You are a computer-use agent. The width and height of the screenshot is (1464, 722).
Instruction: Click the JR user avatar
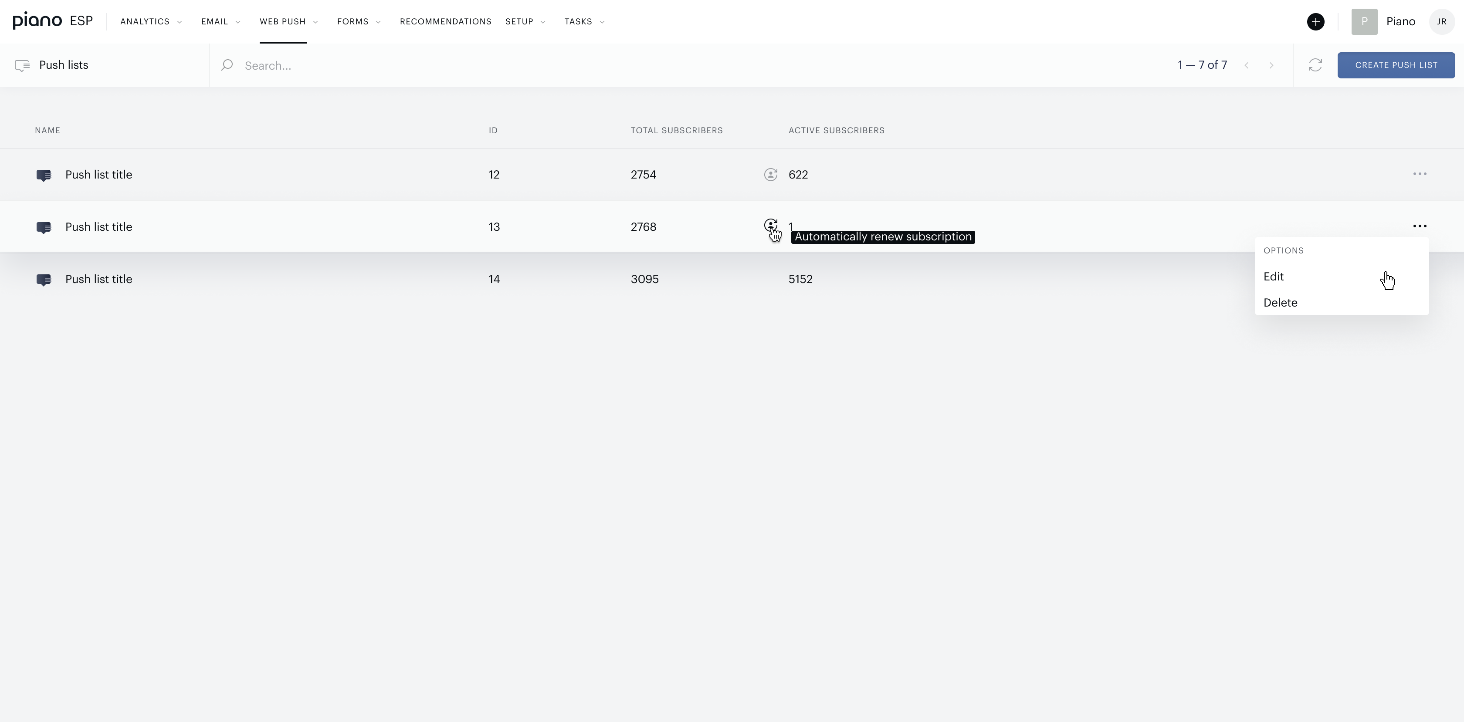[1441, 22]
